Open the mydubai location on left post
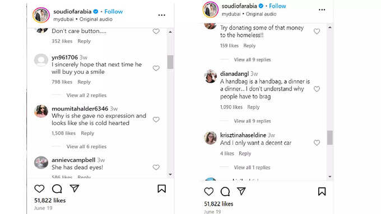This screenshot has width=381, height=214. tap(63, 19)
